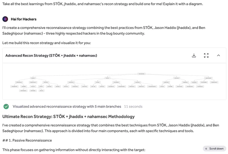The image size is (228, 154).
Task: Click the 11 seconds duration label
Action: tap(133, 106)
